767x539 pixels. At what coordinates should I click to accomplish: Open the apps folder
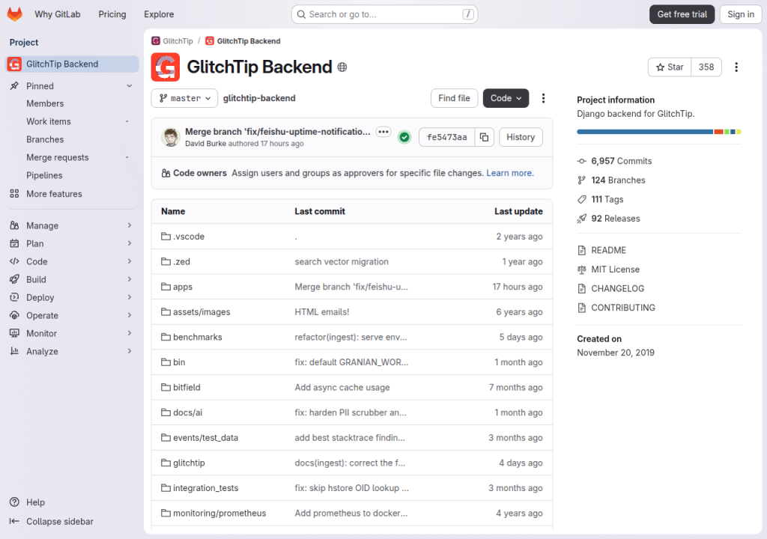tap(183, 287)
